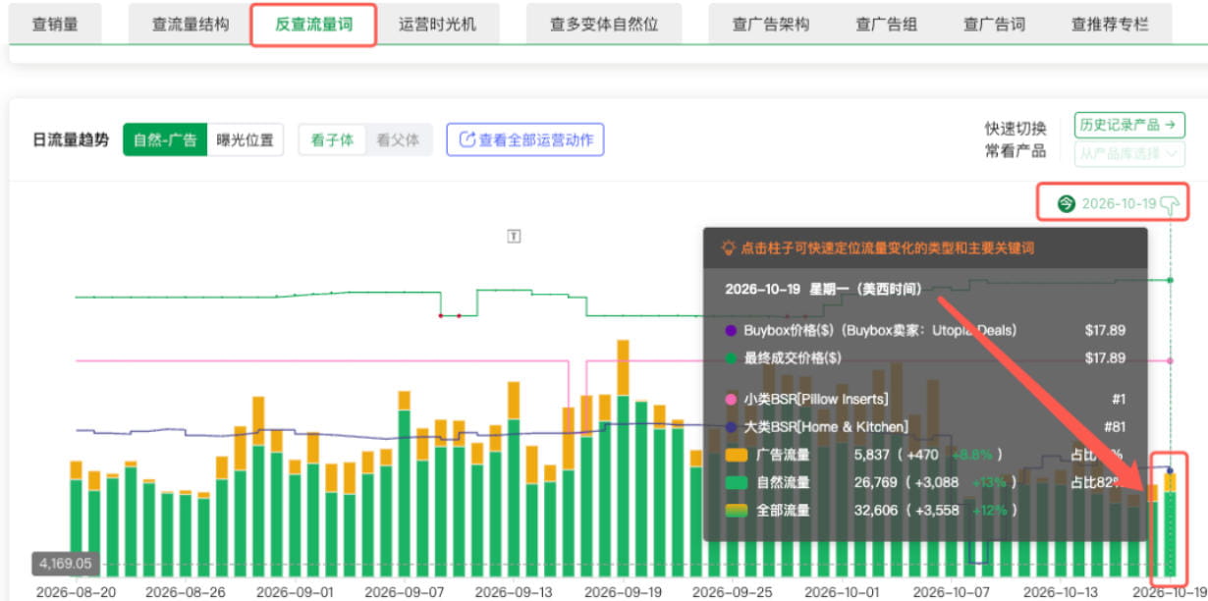The image size is (1208, 601).
Task: Click the green 今 today icon
Action: tap(1066, 203)
